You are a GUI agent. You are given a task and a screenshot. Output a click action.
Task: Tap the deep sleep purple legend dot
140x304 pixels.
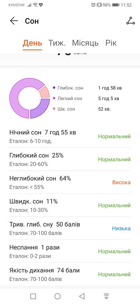tap(54, 88)
